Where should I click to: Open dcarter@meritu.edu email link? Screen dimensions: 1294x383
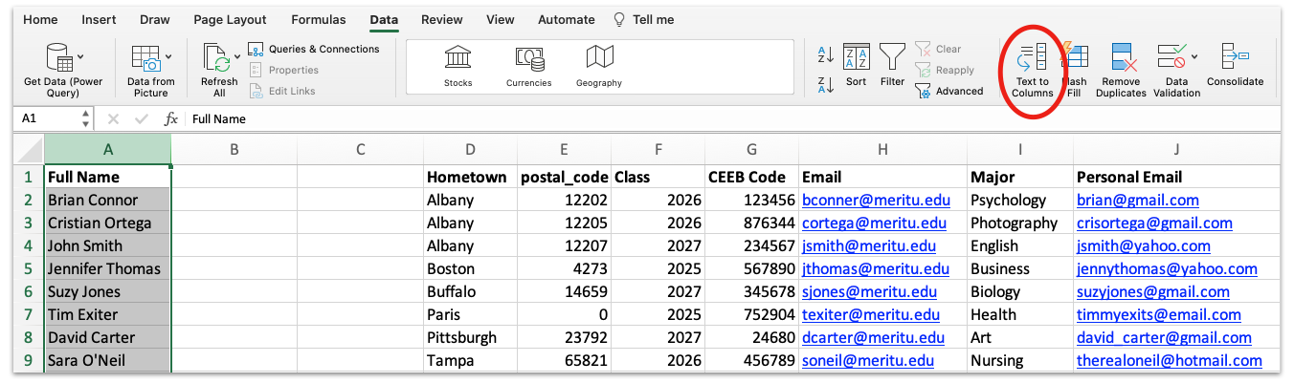872,338
